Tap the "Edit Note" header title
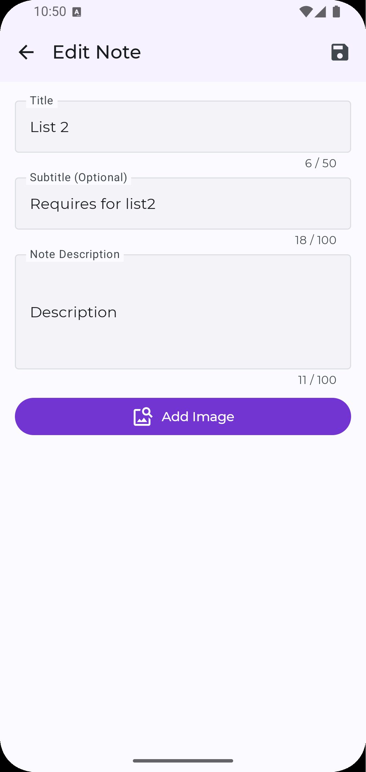The height and width of the screenshot is (772, 366). [97, 52]
